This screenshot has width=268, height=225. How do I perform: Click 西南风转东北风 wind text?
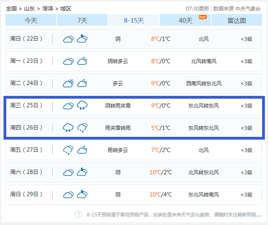pyautogui.click(x=204, y=84)
